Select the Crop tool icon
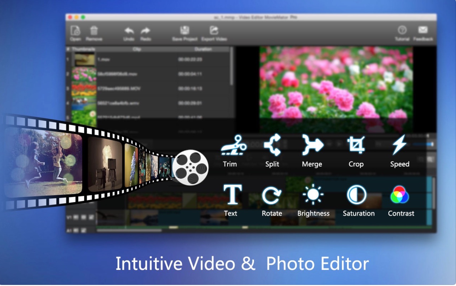 coord(356,145)
